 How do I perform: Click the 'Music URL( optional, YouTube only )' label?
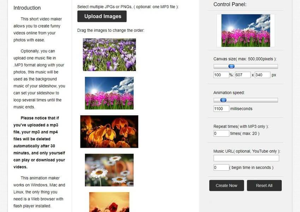pyautogui.click(x=247, y=151)
